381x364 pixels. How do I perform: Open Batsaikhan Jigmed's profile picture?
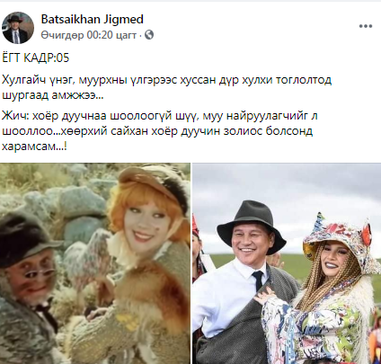(x=18, y=28)
